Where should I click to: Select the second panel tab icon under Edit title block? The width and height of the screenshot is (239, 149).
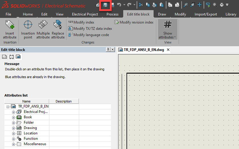point(11,57)
